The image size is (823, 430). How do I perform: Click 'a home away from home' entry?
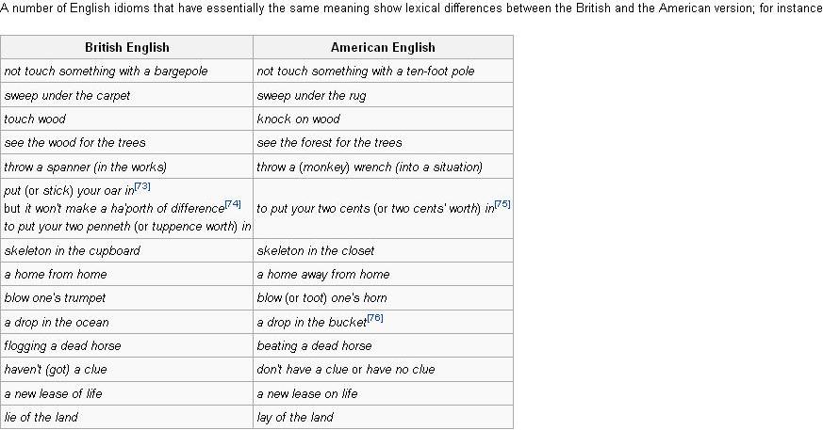(x=323, y=274)
